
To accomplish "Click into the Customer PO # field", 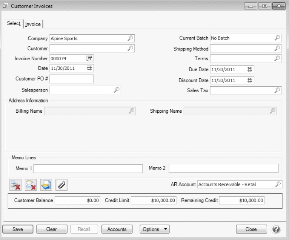I will click(72, 79).
